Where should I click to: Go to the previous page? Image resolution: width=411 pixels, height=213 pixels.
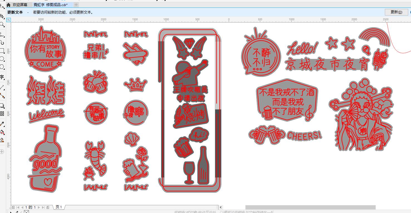tap(22, 207)
